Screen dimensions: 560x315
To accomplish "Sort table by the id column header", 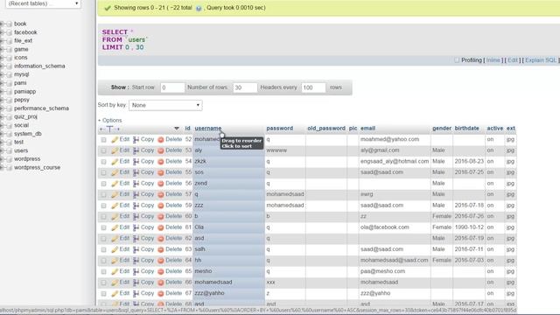I will [187, 129].
